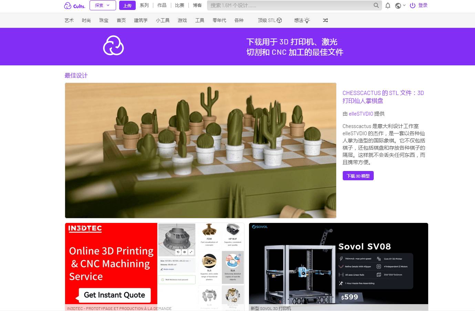Open the 各种 category menu
The image size is (475, 311).
239,20
